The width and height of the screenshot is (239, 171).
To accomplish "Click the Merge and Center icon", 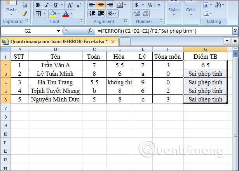I will coord(120,5).
